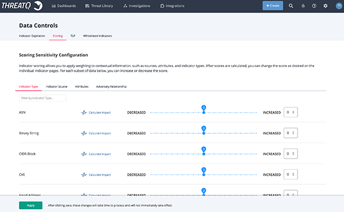Open the Integrations menu
Screen dimensions: 344x212
(172, 6)
